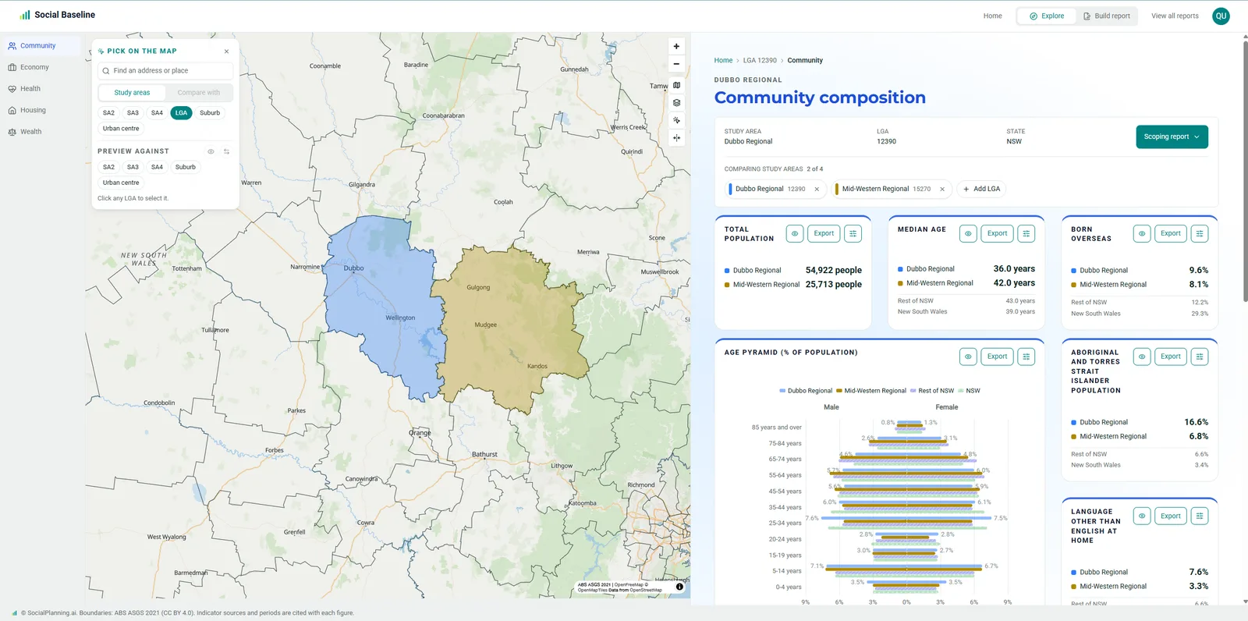Switch to Explore mode

point(1047,16)
